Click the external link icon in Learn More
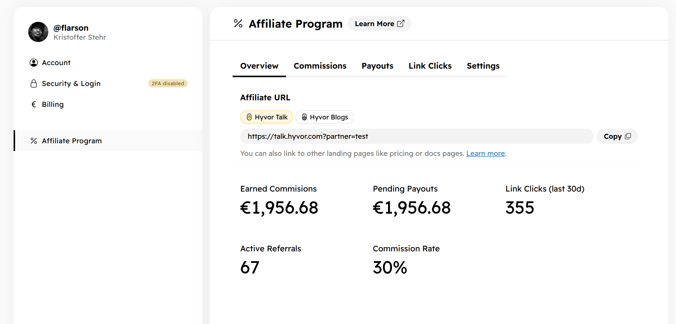676x324 pixels. (401, 24)
